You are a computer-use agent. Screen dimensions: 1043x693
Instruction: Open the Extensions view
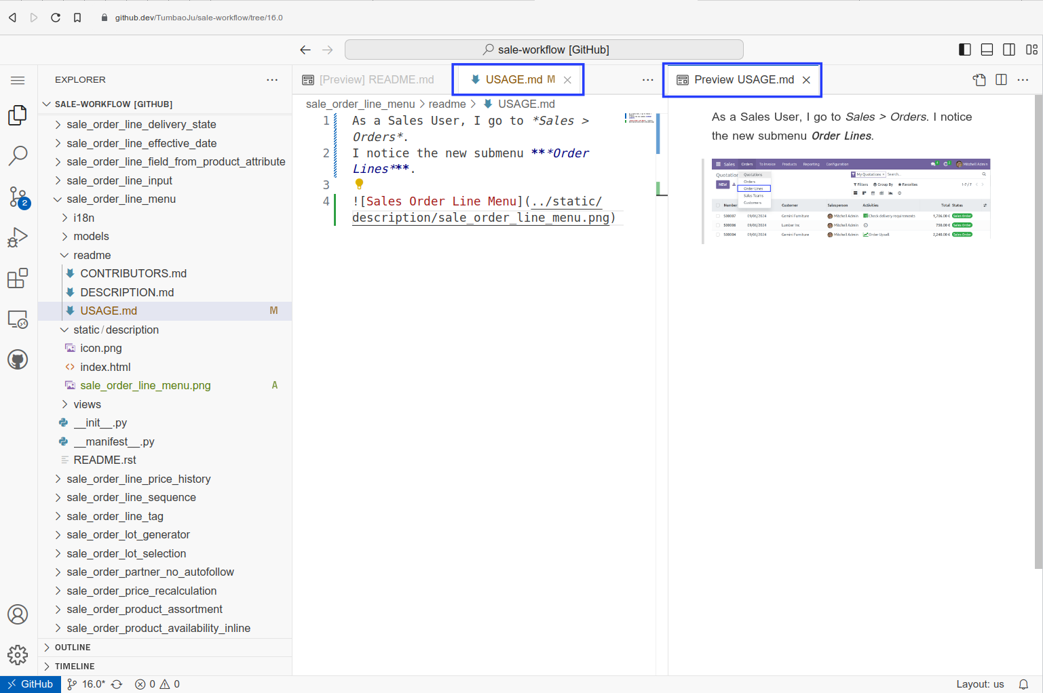tap(18, 278)
